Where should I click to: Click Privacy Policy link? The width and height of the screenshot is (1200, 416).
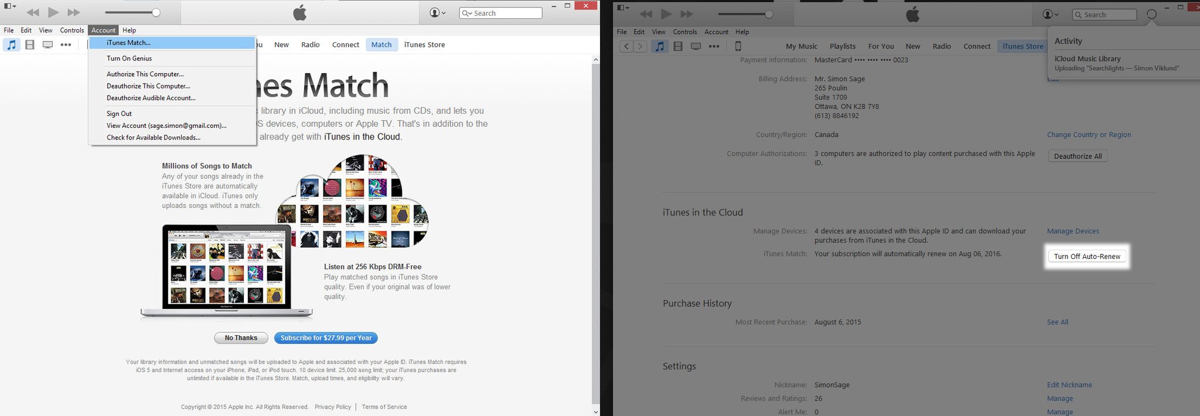coord(333,407)
